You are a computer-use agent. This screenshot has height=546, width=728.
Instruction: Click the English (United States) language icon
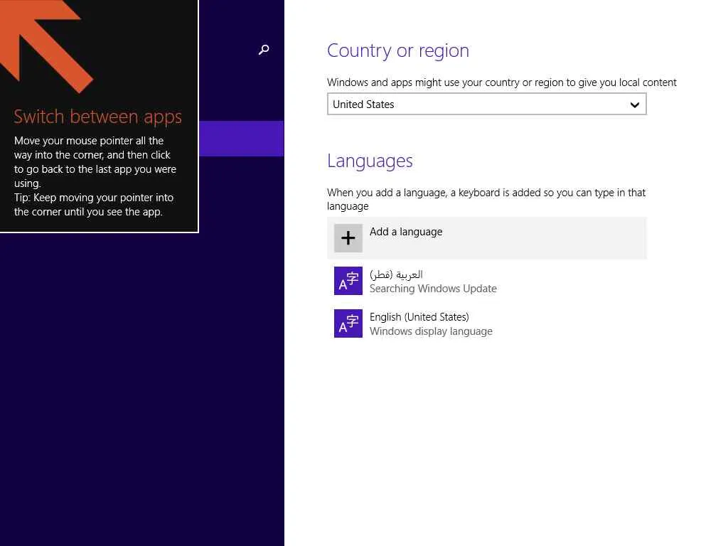tap(348, 323)
